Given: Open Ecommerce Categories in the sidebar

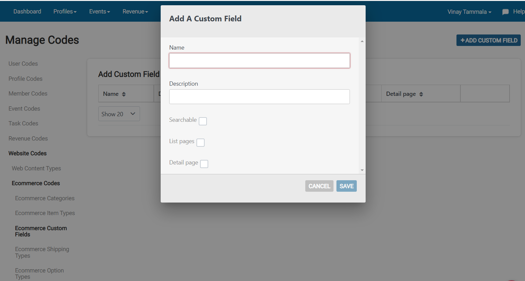Looking at the screenshot, I should pos(45,198).
